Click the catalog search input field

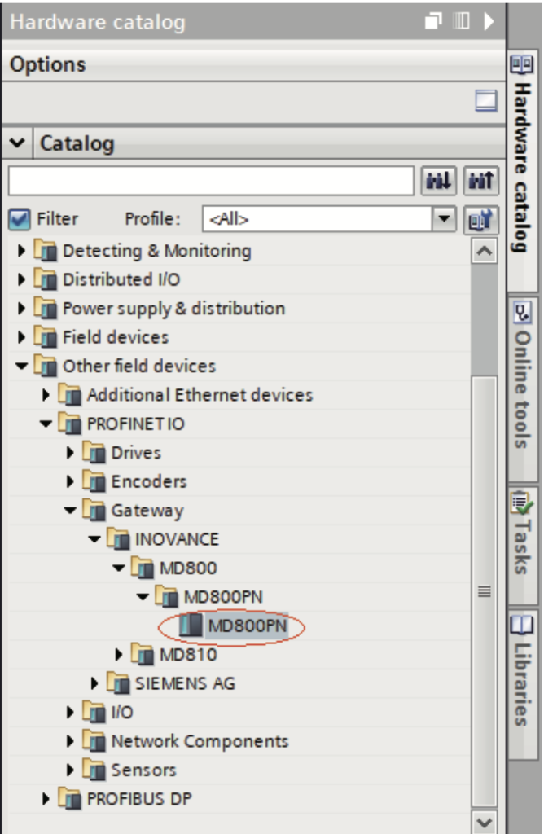210,181
